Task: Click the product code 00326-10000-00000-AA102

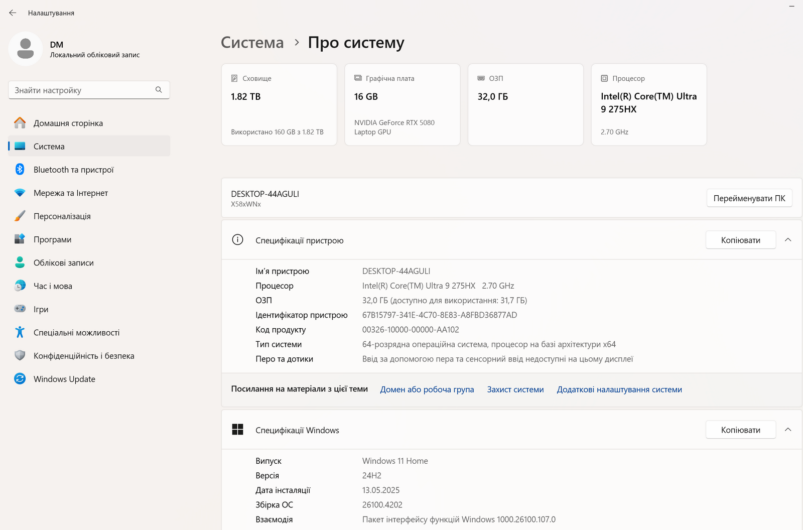Action: tap(411, 330)
